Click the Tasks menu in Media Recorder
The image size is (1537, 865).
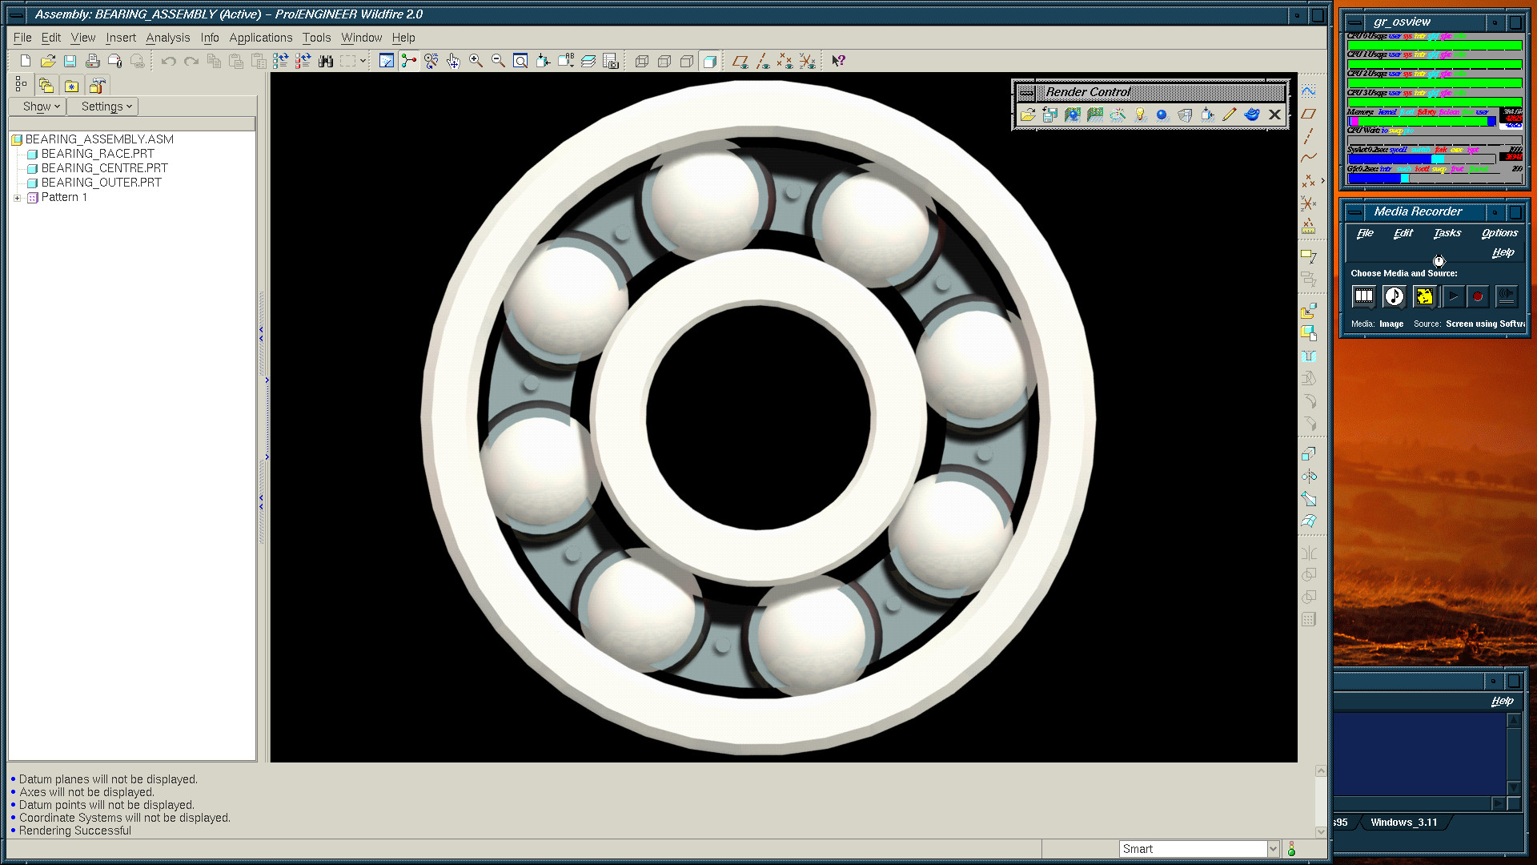pos(1447,233)
